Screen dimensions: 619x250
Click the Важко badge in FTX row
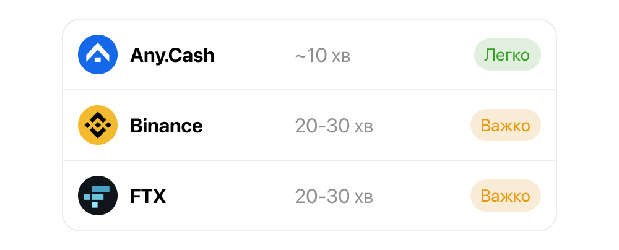pos(505,196)
